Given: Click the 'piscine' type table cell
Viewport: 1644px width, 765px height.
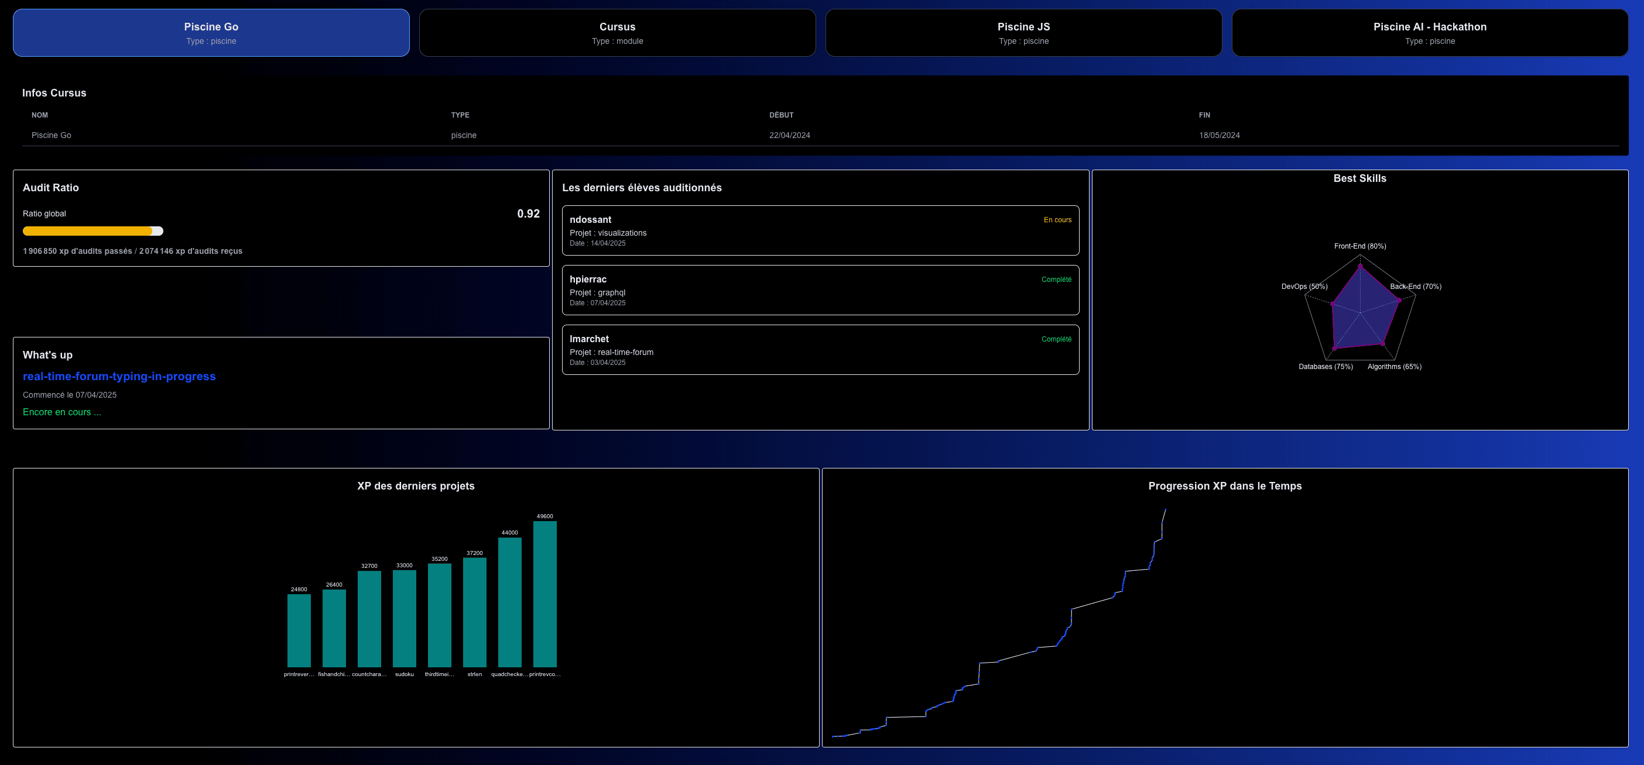Looking at the screenshot, I should point(464,135).
